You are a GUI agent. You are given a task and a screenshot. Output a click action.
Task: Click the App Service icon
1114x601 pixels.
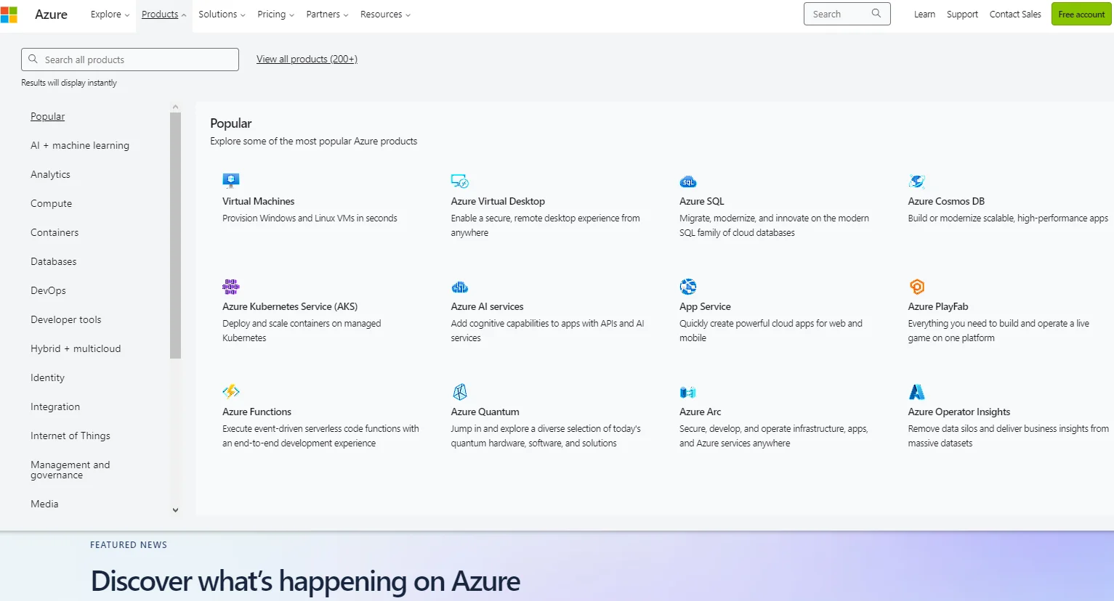[688, 286]
